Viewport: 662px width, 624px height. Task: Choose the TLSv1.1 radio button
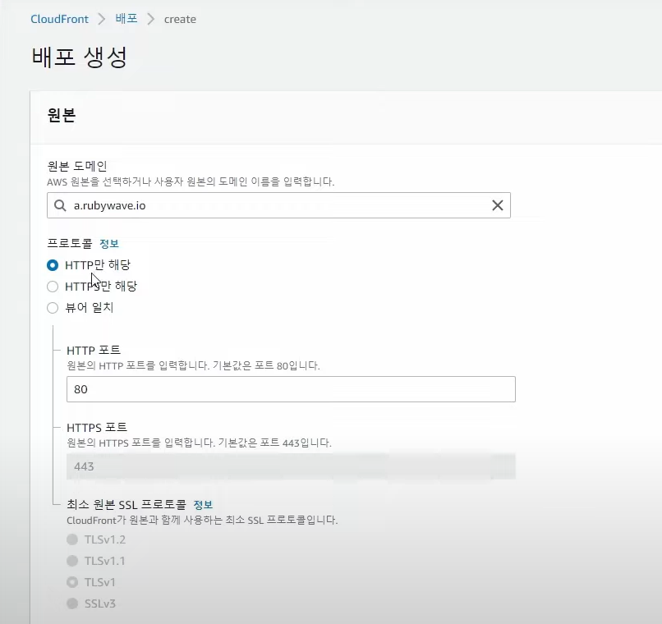(72, 561)
